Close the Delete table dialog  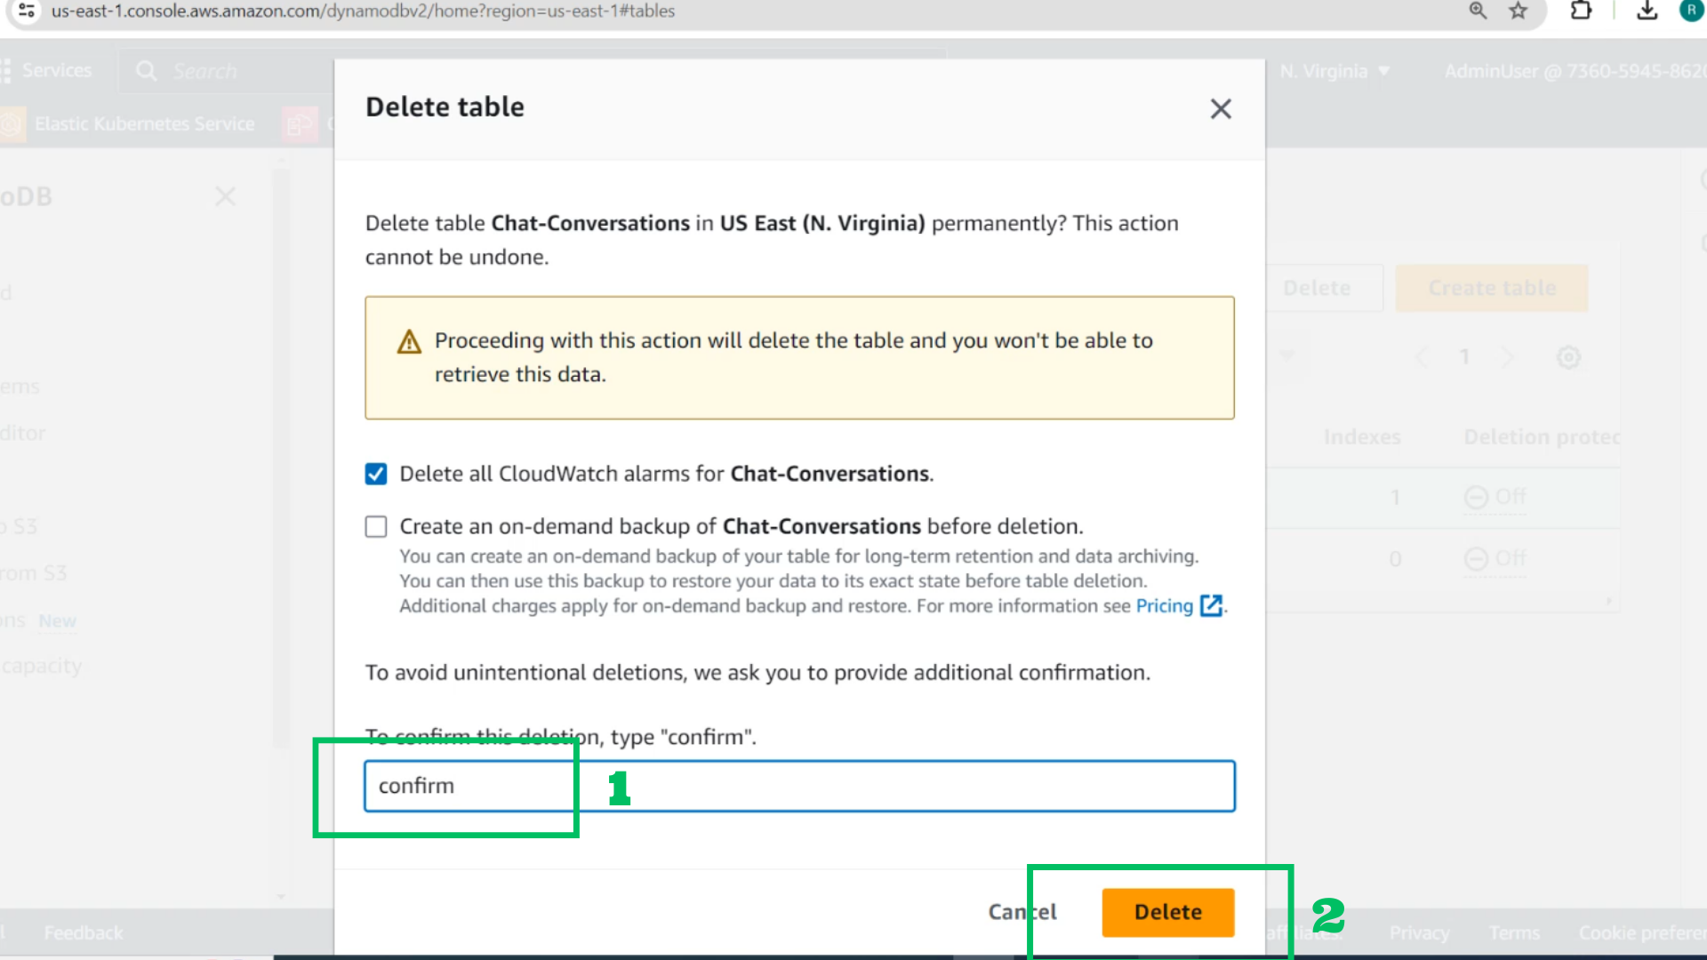[x=1221, y=108]
